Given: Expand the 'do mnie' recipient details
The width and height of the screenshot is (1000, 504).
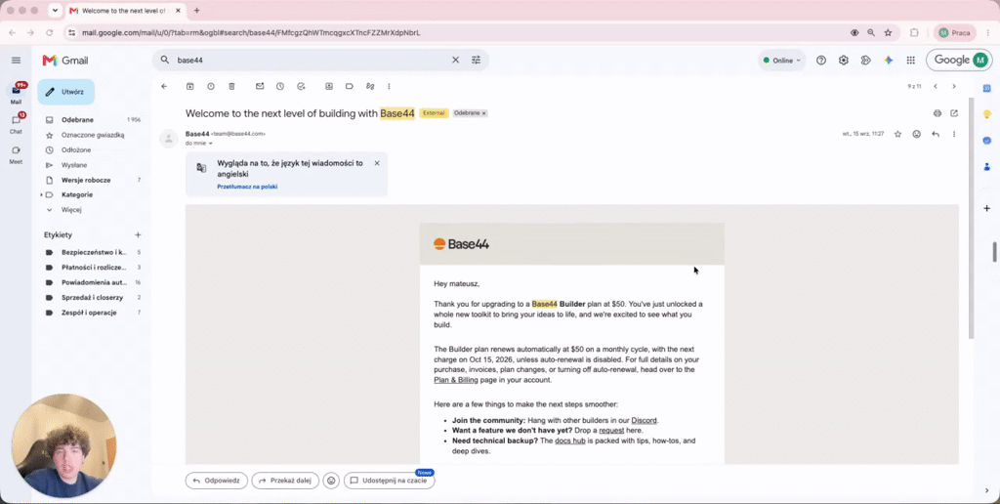Looking at the screenshot, I should 211,144.
